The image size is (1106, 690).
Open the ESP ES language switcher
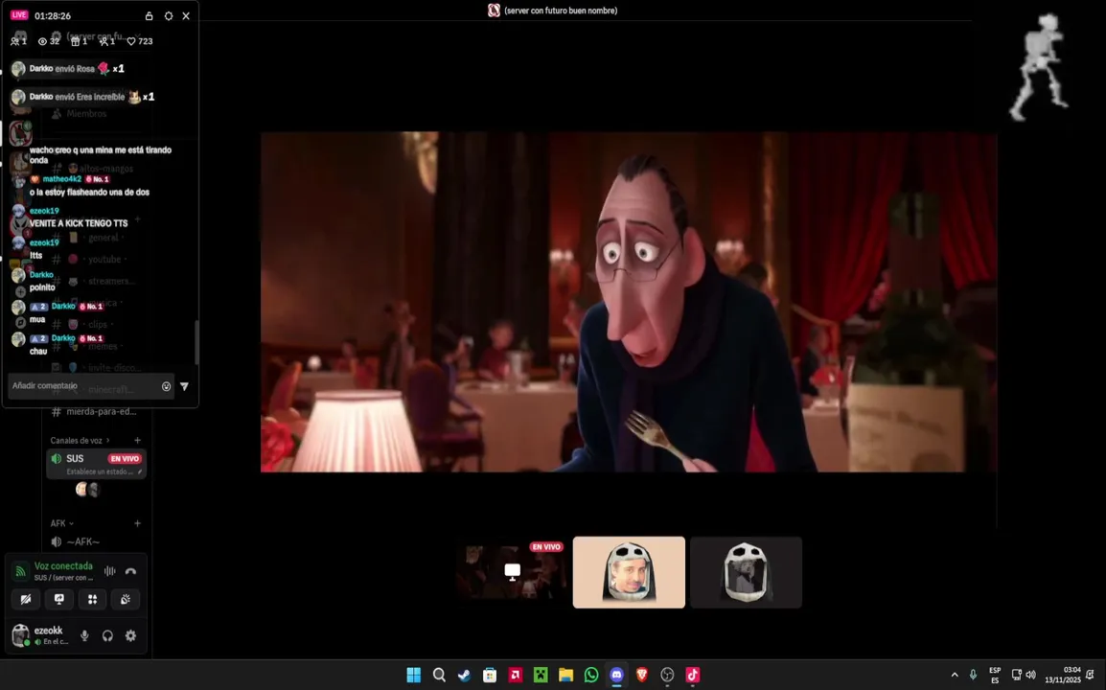[x=995, y=676]
